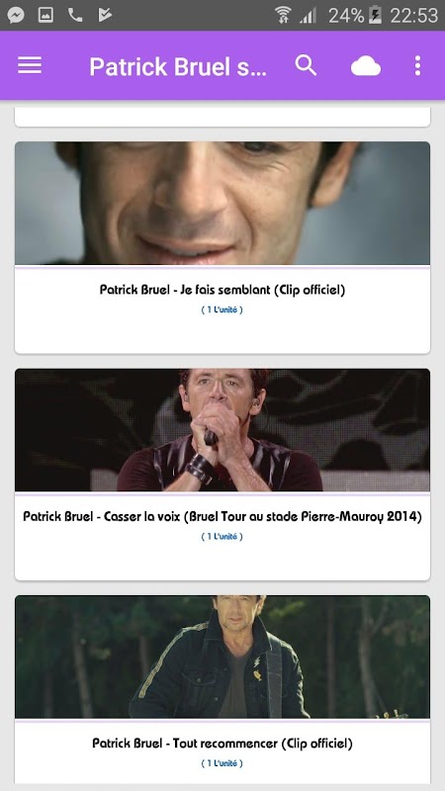Image resolution: width=445 pixels, height=791 pixels.
Task: Tap the gallery image notification icon
Action: pos(45,15)
